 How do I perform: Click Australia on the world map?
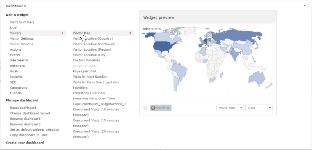257,78
